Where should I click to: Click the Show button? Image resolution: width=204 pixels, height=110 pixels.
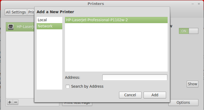tap(192, 84)
